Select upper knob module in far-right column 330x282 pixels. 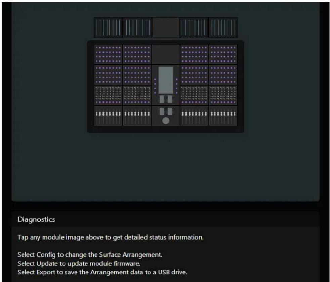[223, 54]
